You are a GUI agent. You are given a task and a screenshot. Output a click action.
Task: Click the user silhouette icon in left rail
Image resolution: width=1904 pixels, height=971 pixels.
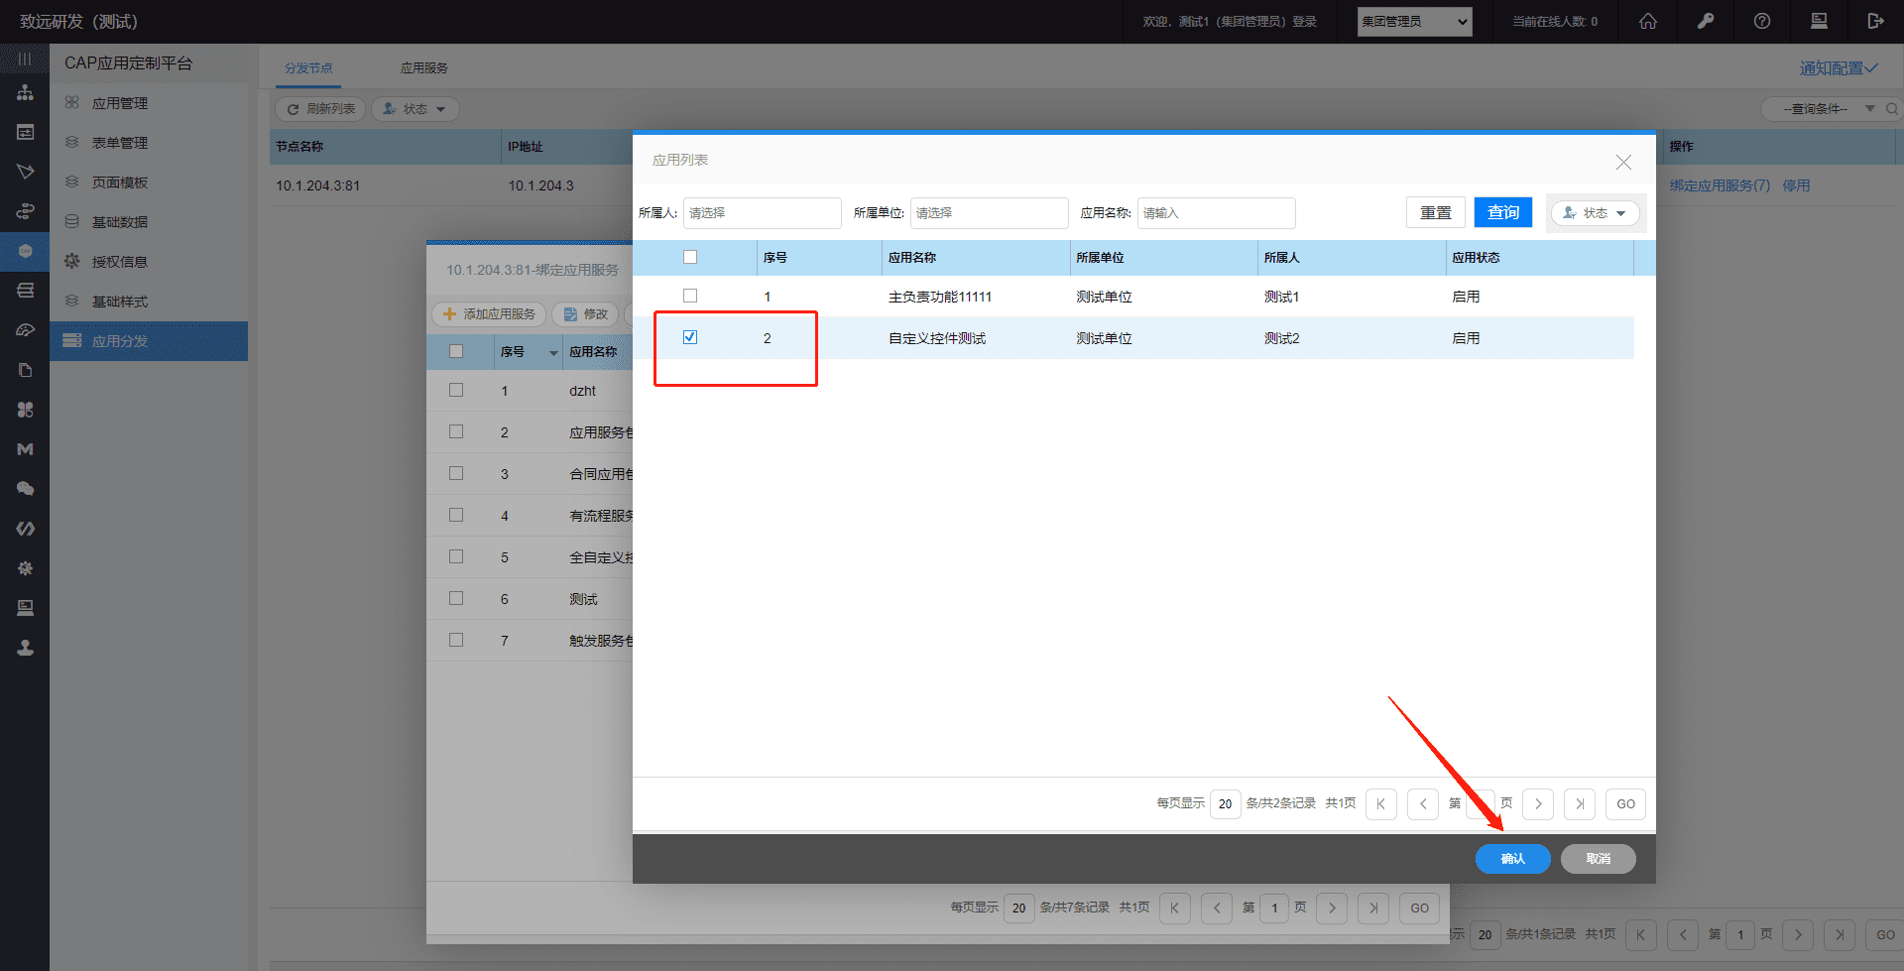click(25, 648)
